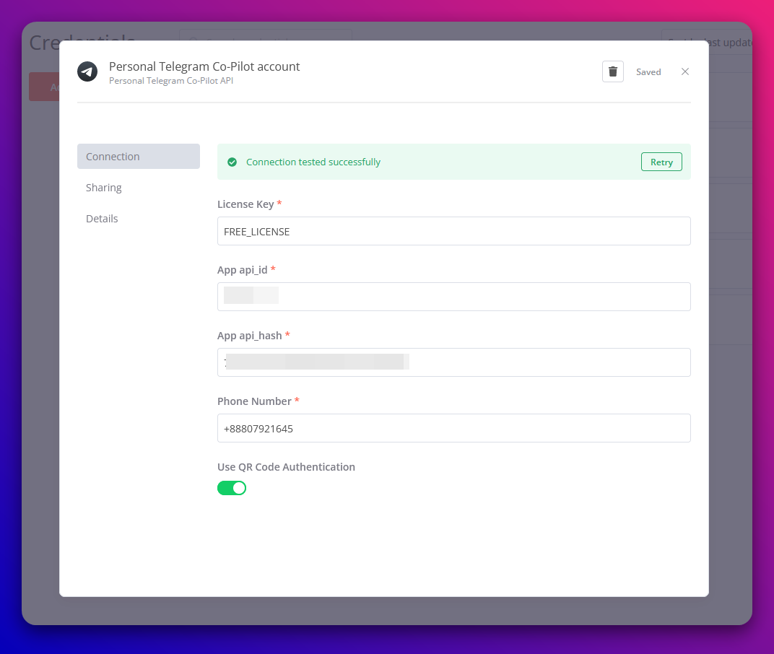
Task: Focus the App api_hash field
Action: click(453, 362)
